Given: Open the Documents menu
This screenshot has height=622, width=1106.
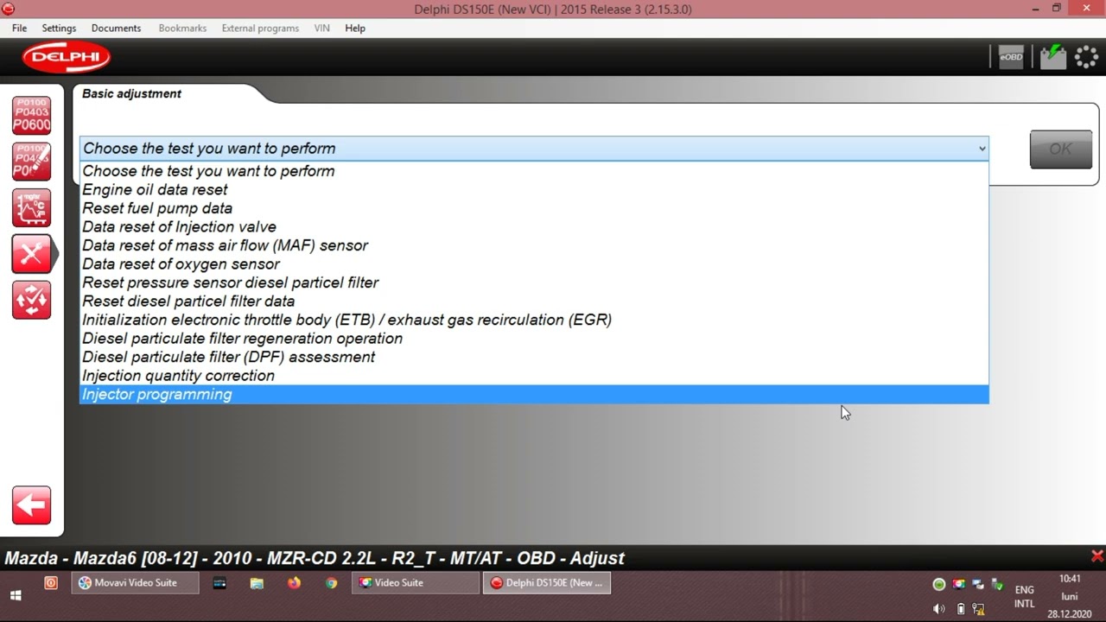Looking at the screenshot, I should (x=116, y=28).
